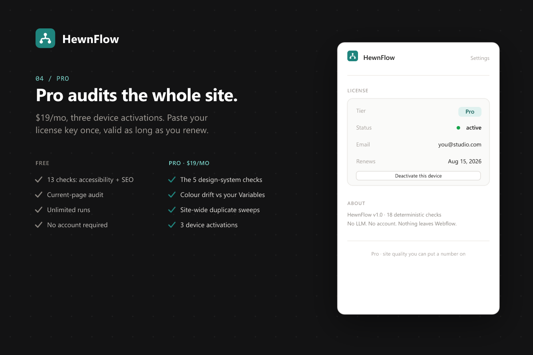Click Deactivate this device button
533x355 pixels.
coord(418,176)
